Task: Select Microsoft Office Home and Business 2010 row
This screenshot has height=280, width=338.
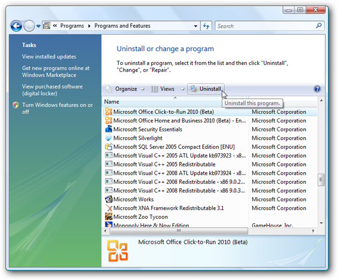Action: (x=210, y=121)
